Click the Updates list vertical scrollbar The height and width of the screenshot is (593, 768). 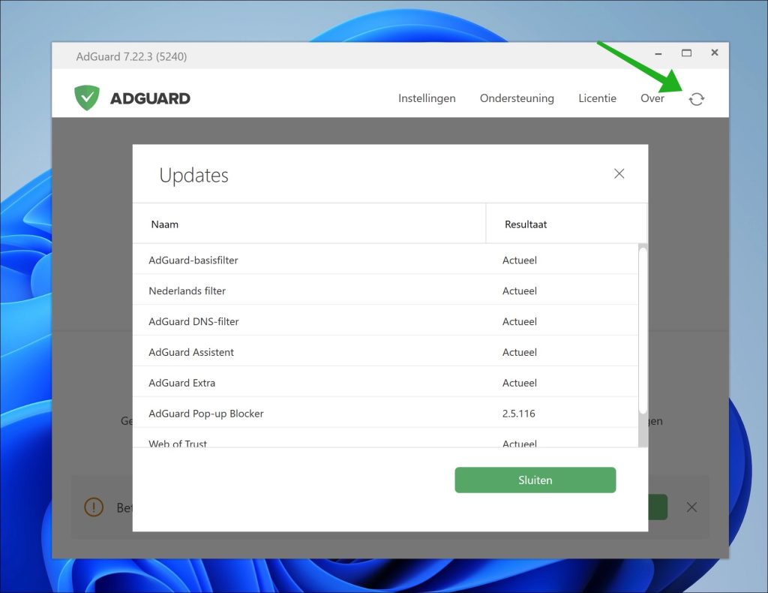pyautogui.click(x=642, y=330)
